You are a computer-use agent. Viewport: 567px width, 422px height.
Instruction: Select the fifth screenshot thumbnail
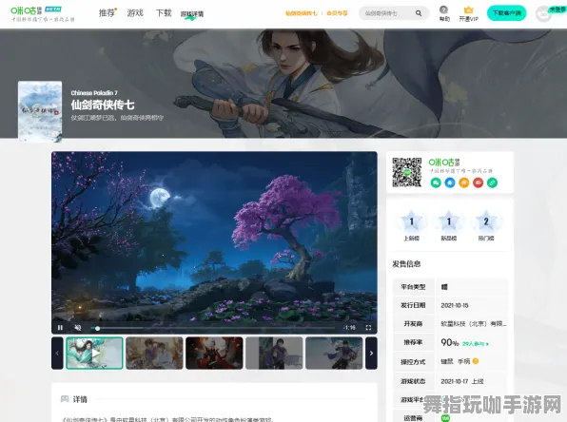point(334,353)
